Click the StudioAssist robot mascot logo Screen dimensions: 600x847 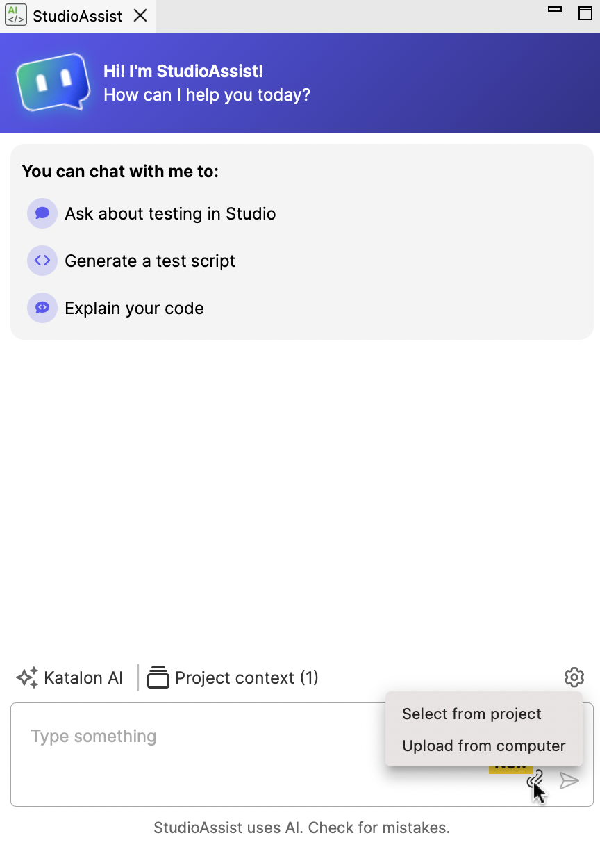click(53, 83)
